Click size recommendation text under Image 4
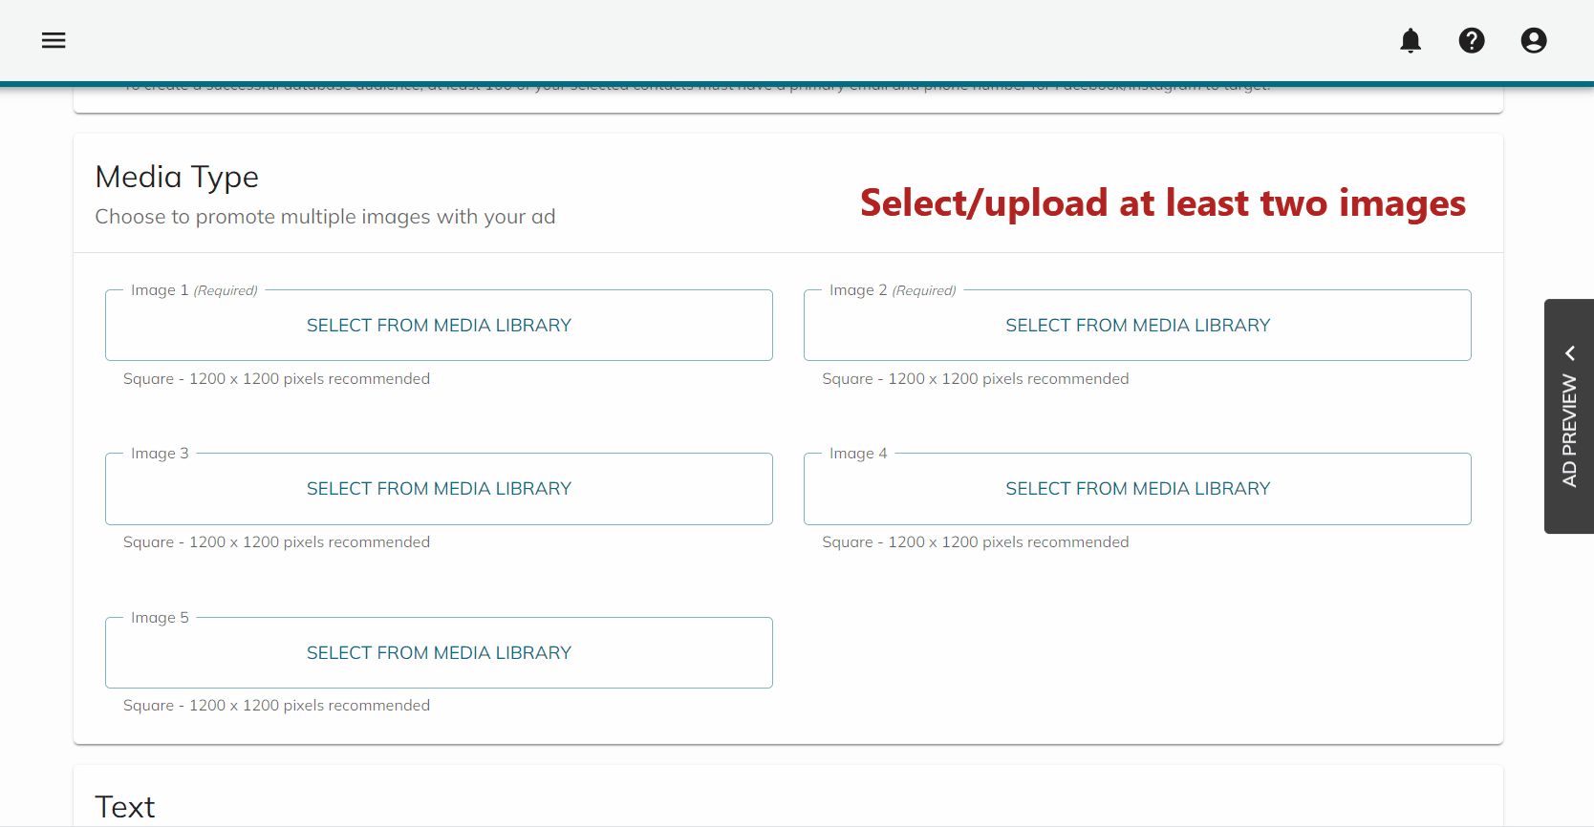This screenshot has height=827, width=1594. pos(975,542)
